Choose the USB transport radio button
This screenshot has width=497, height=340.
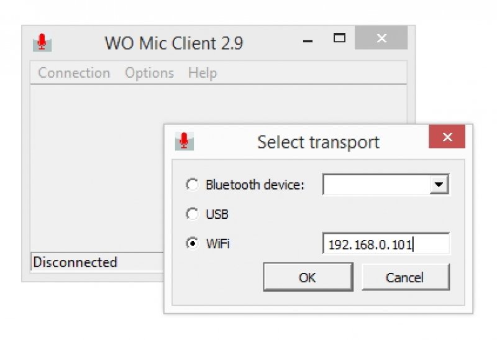tap(193, 214)
